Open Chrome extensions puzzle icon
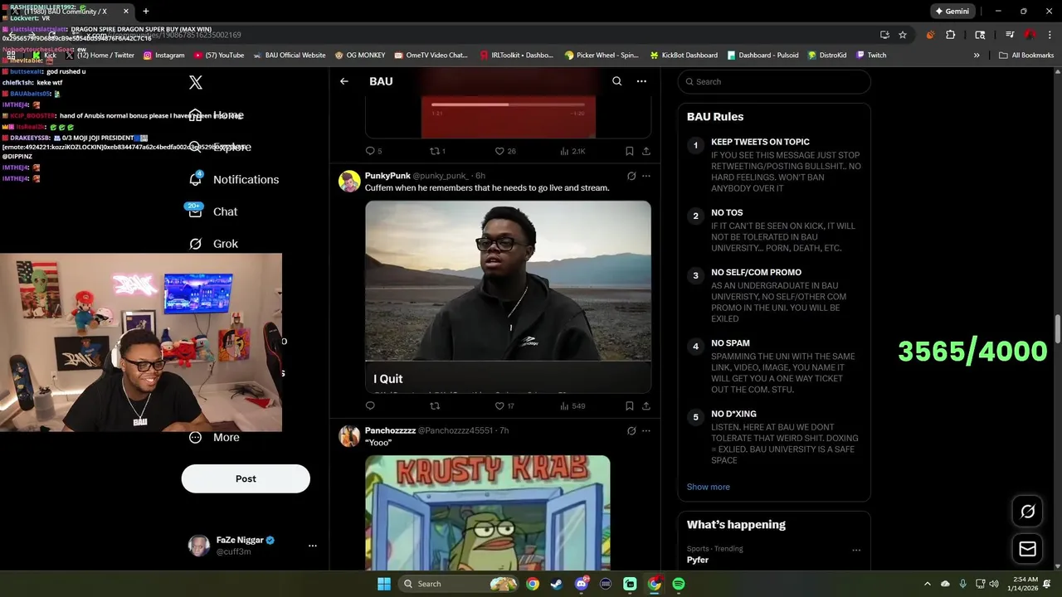 coord(951,35)
